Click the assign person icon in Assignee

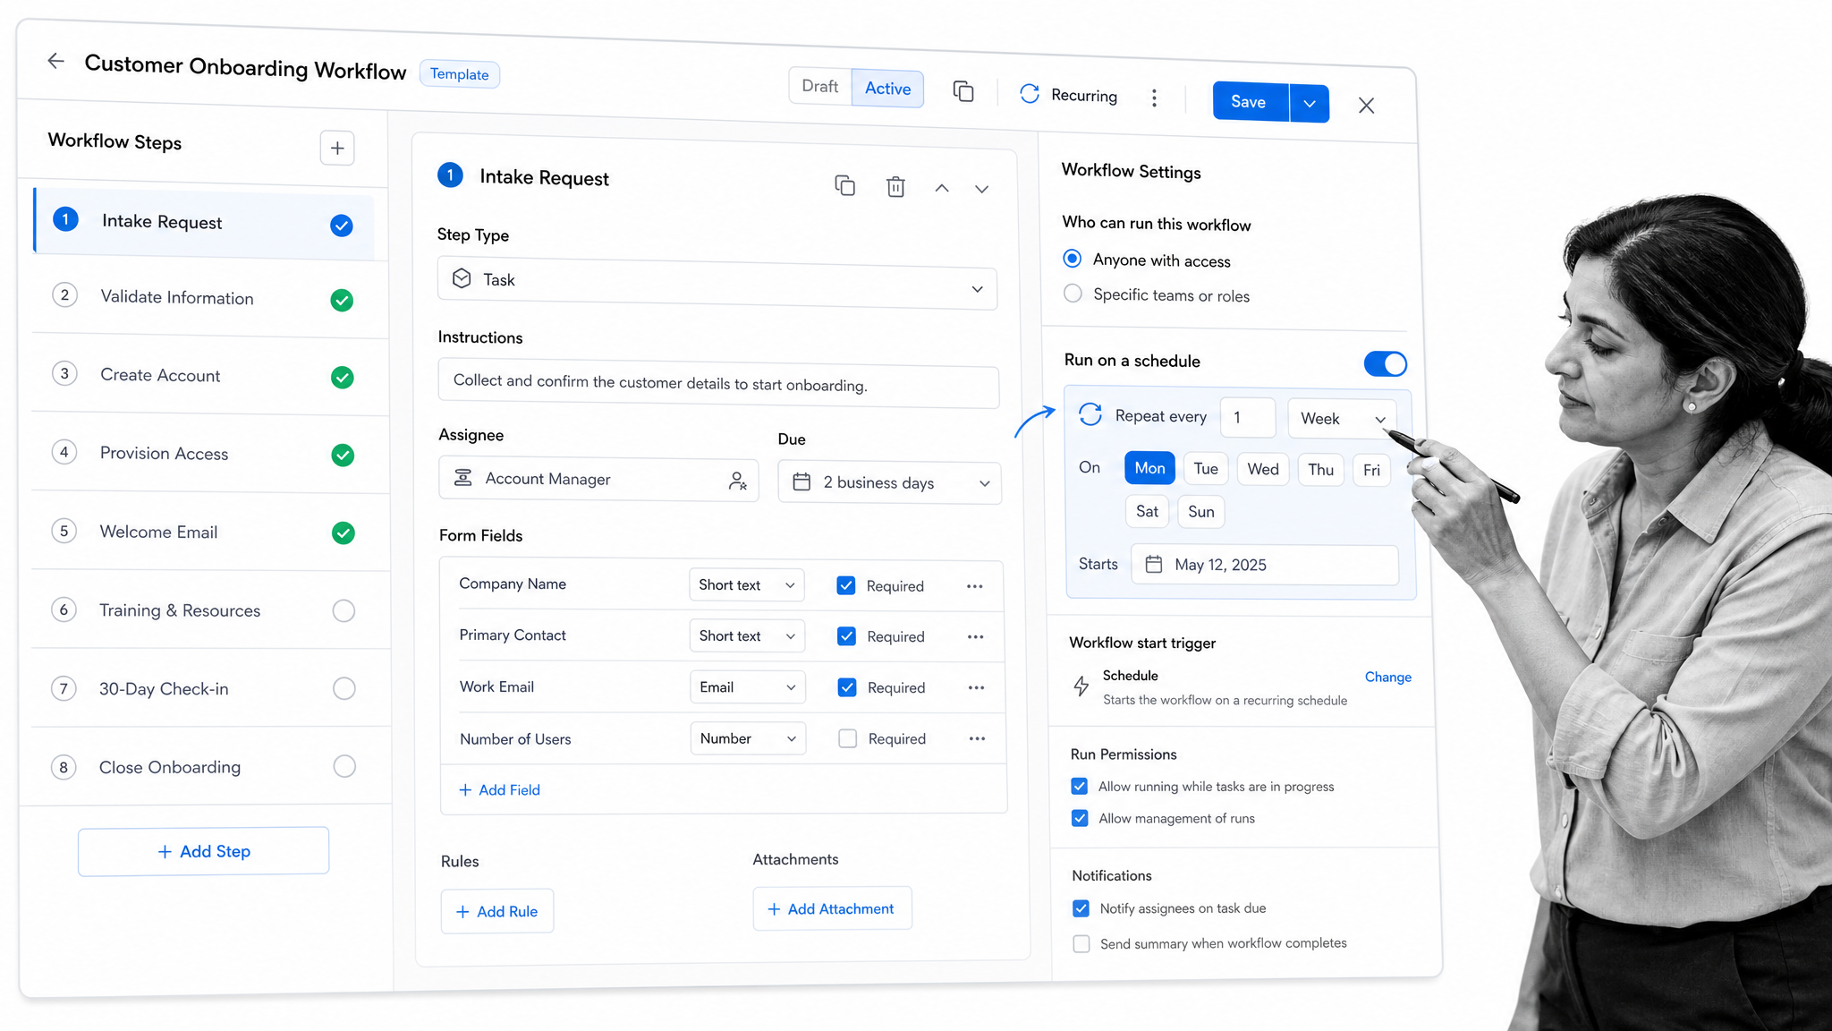(737, 481)
